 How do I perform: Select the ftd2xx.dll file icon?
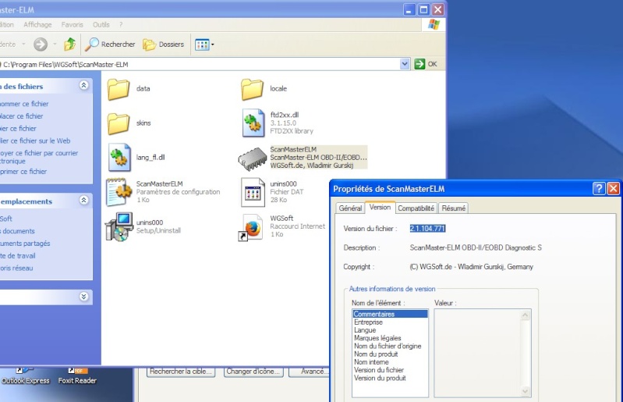[x=253, y=123]
